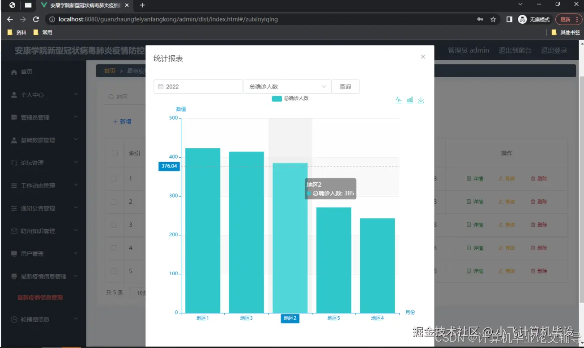Click the highlighted 地区2 axis label
The height and width of the screenshot is (348, 584).
(x=290, y=318)
